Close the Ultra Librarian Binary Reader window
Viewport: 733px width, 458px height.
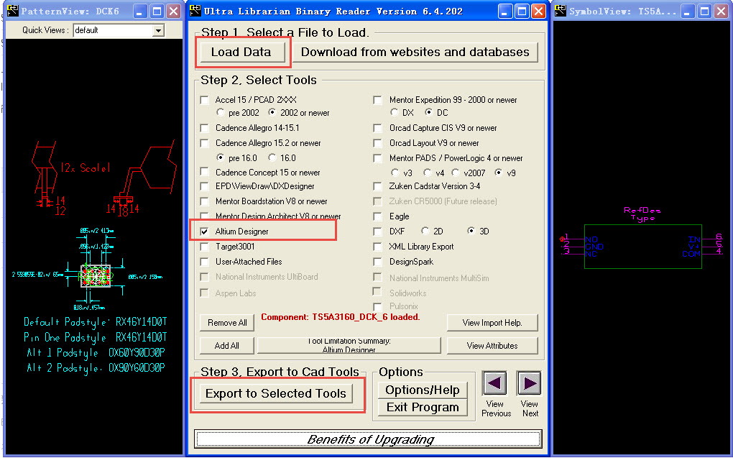point(539,12)
